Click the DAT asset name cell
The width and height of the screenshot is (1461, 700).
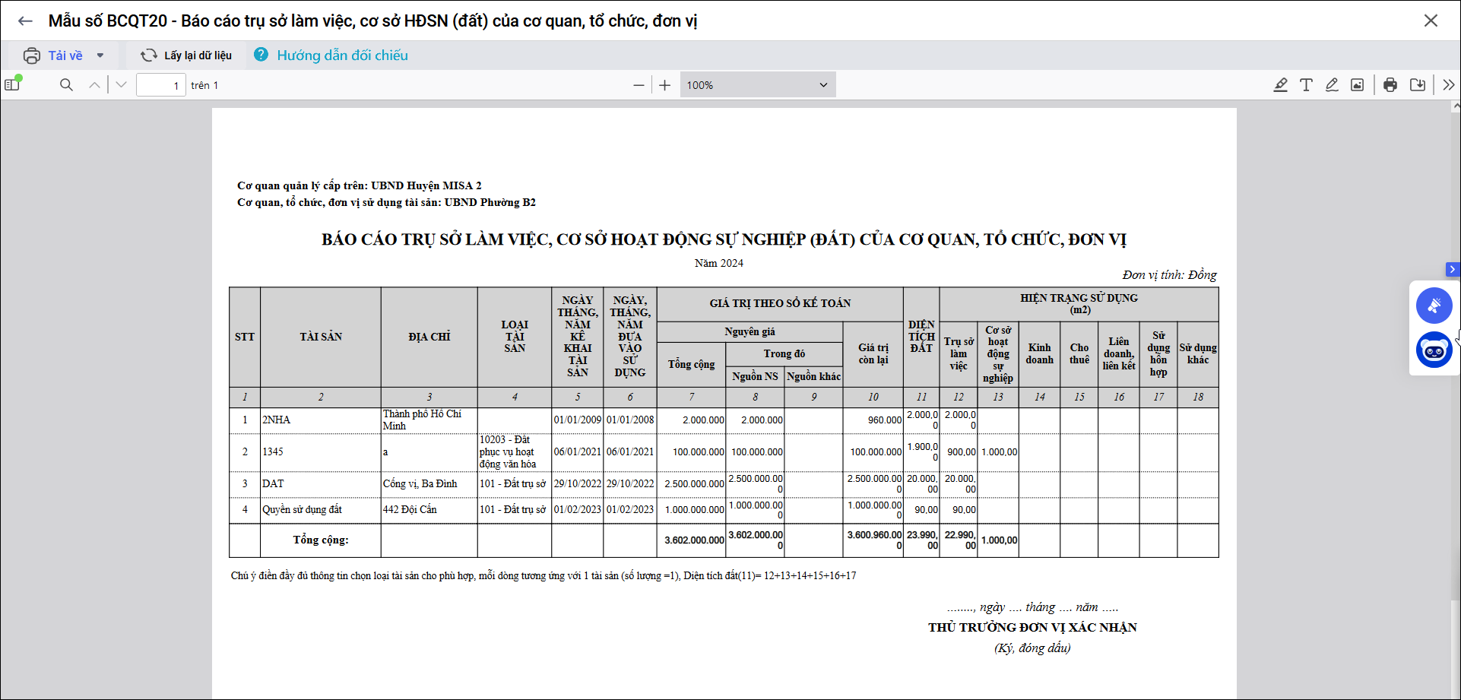pos(321,483)
